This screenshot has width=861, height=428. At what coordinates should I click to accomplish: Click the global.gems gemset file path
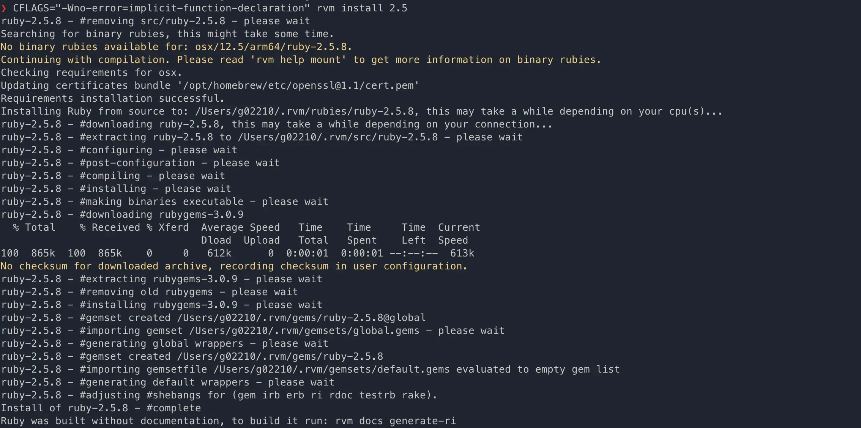point(304,331)
